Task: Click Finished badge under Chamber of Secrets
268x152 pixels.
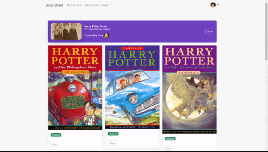Action: click(x=113, y=134)
